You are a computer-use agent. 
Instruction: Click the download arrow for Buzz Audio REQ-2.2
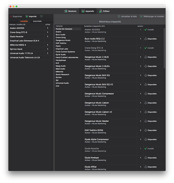pyautogui.click(x=145, y=39)
